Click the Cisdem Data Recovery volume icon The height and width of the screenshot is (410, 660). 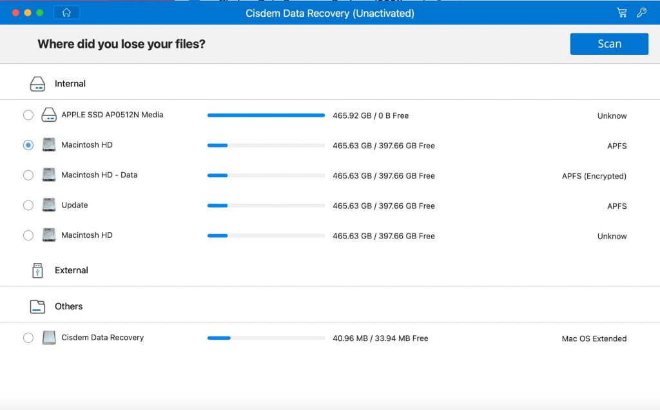click(x=49, y=338)
